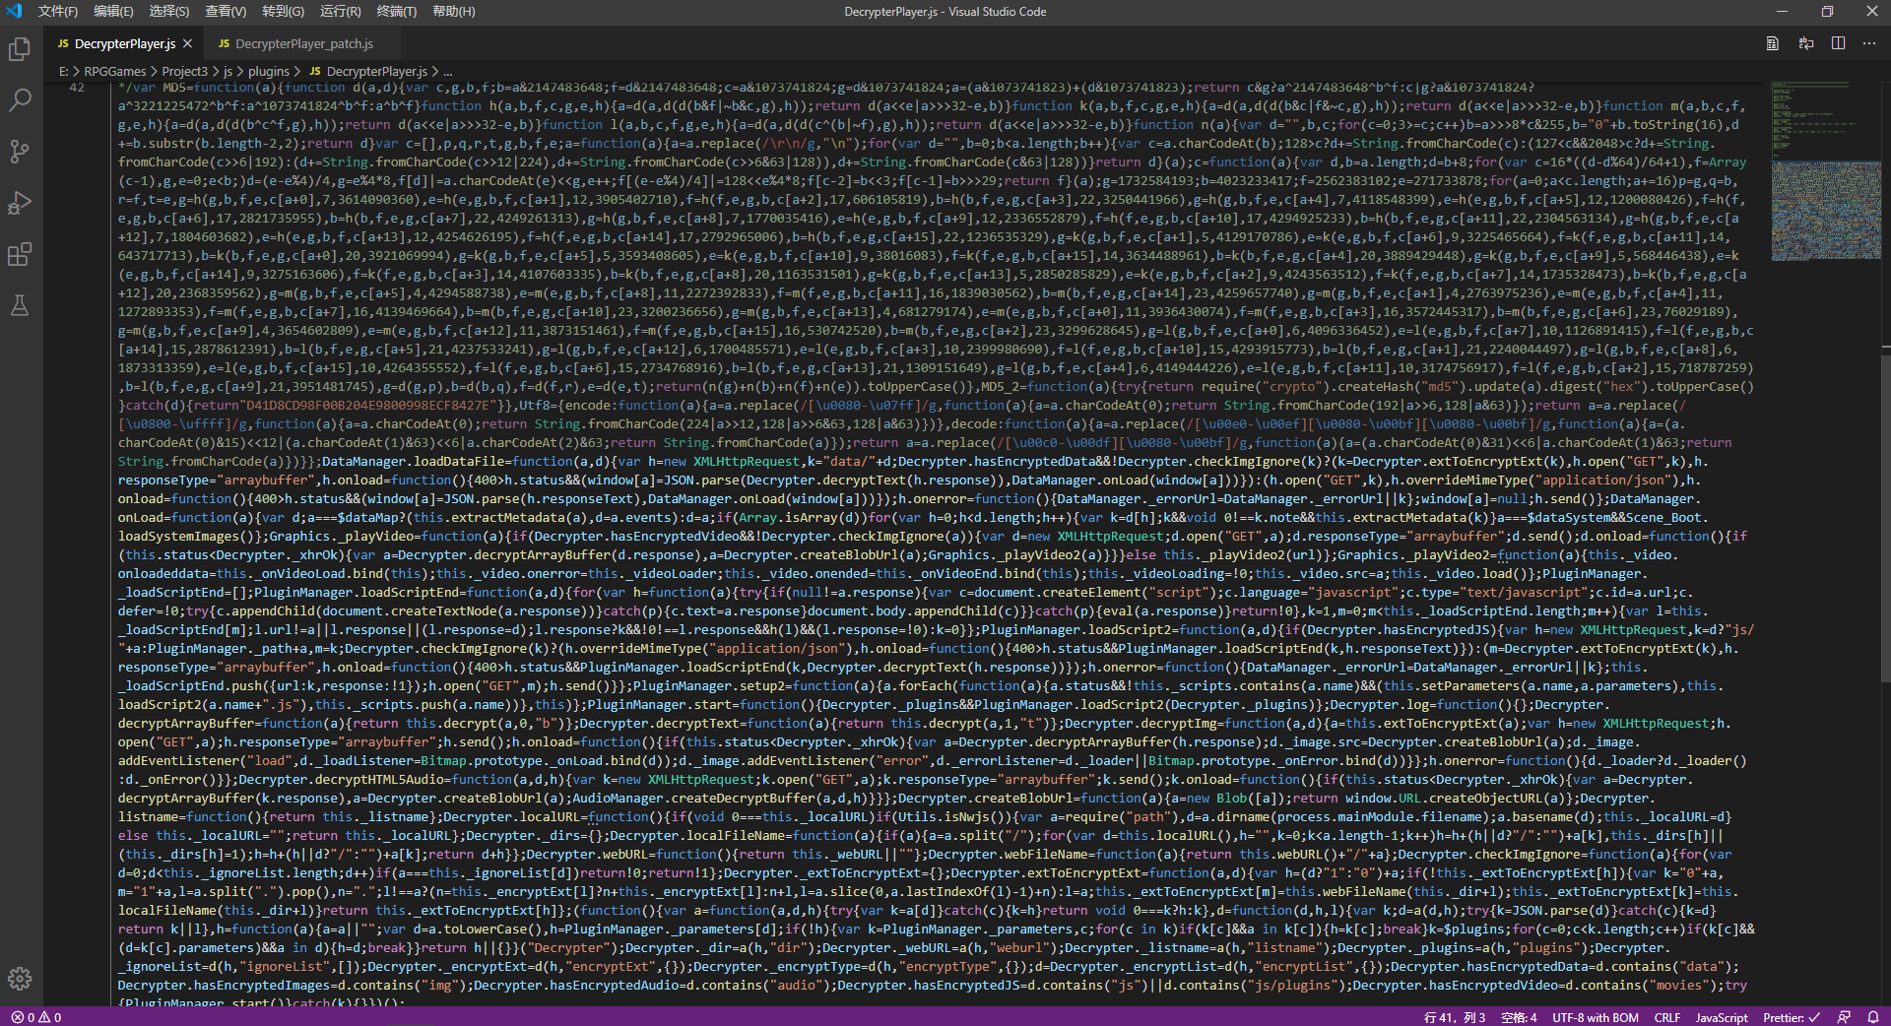This screenshot has height=1026, width=1891.
Task: Click the feedback icon in status bar
Action: [1845, 1017]
